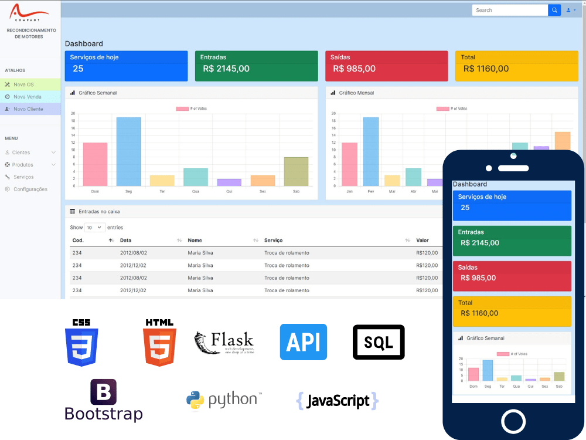586x440 pixels.
Task: Click the blue search magnifier button
Action: (x=554, y=10)
